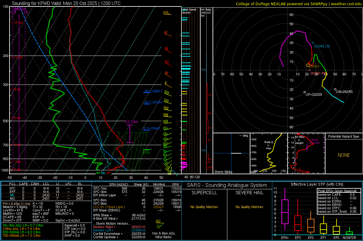Click the 'SigSvr = 0 m3/s3' value
363x241 pixels.
(x=68, y=220)
